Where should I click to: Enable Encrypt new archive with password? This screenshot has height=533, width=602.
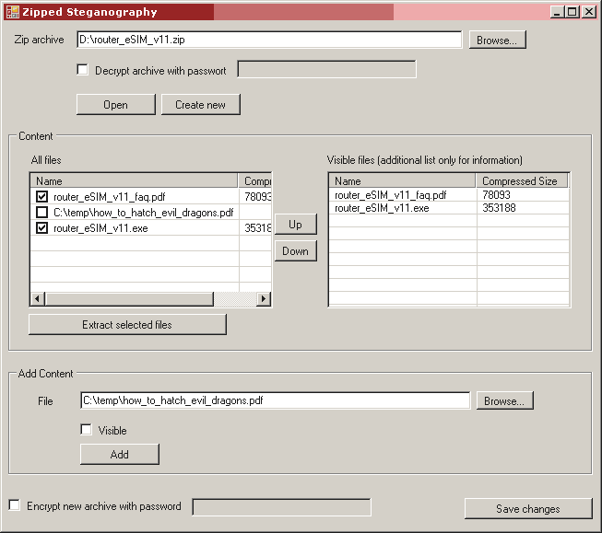tap(14, 505)
